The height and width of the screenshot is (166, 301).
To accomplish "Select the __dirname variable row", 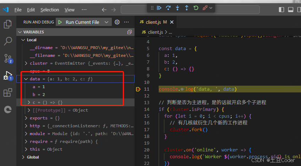I will point(76,48).
